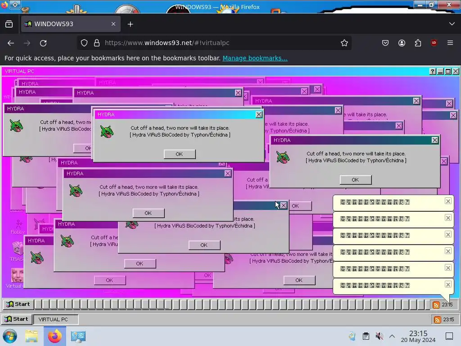This screenshot has width=461, height=346.
Task: Reload the current page
Action: [x=43, y=43]
